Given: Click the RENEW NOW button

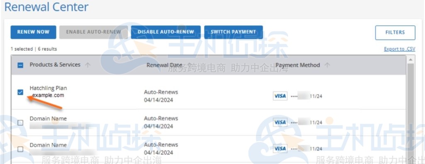Looking at the screenshot, I should point(33,32).
